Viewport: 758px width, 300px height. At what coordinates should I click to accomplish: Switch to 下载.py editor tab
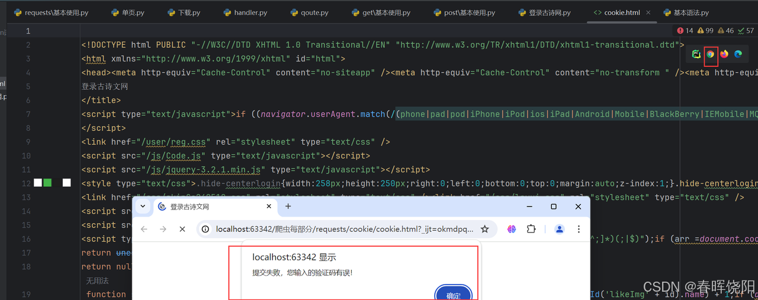click(184, 12)
